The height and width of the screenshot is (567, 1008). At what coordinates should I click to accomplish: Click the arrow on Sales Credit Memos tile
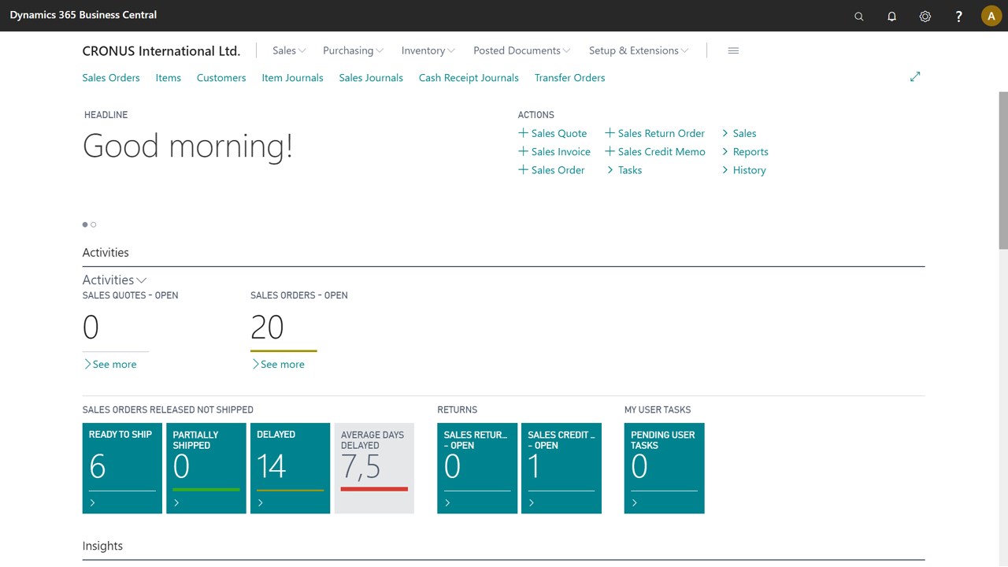coord(532,502)
